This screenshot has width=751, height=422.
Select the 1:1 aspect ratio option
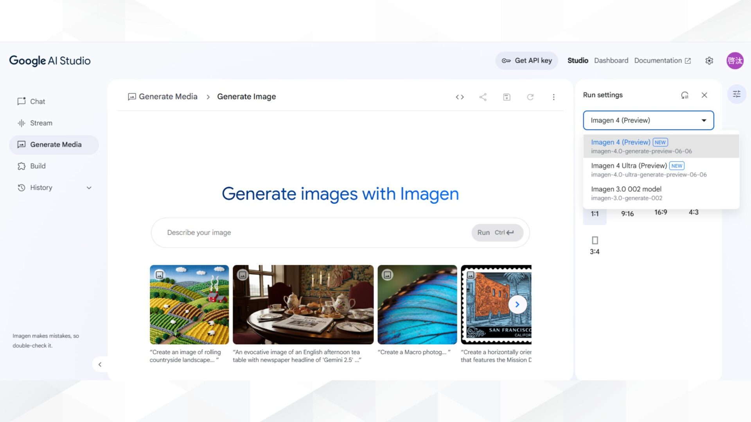[595, 213]
